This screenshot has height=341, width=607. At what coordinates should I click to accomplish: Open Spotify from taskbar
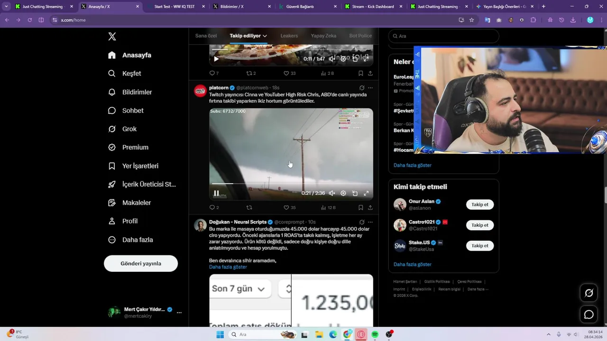point(375,334)
